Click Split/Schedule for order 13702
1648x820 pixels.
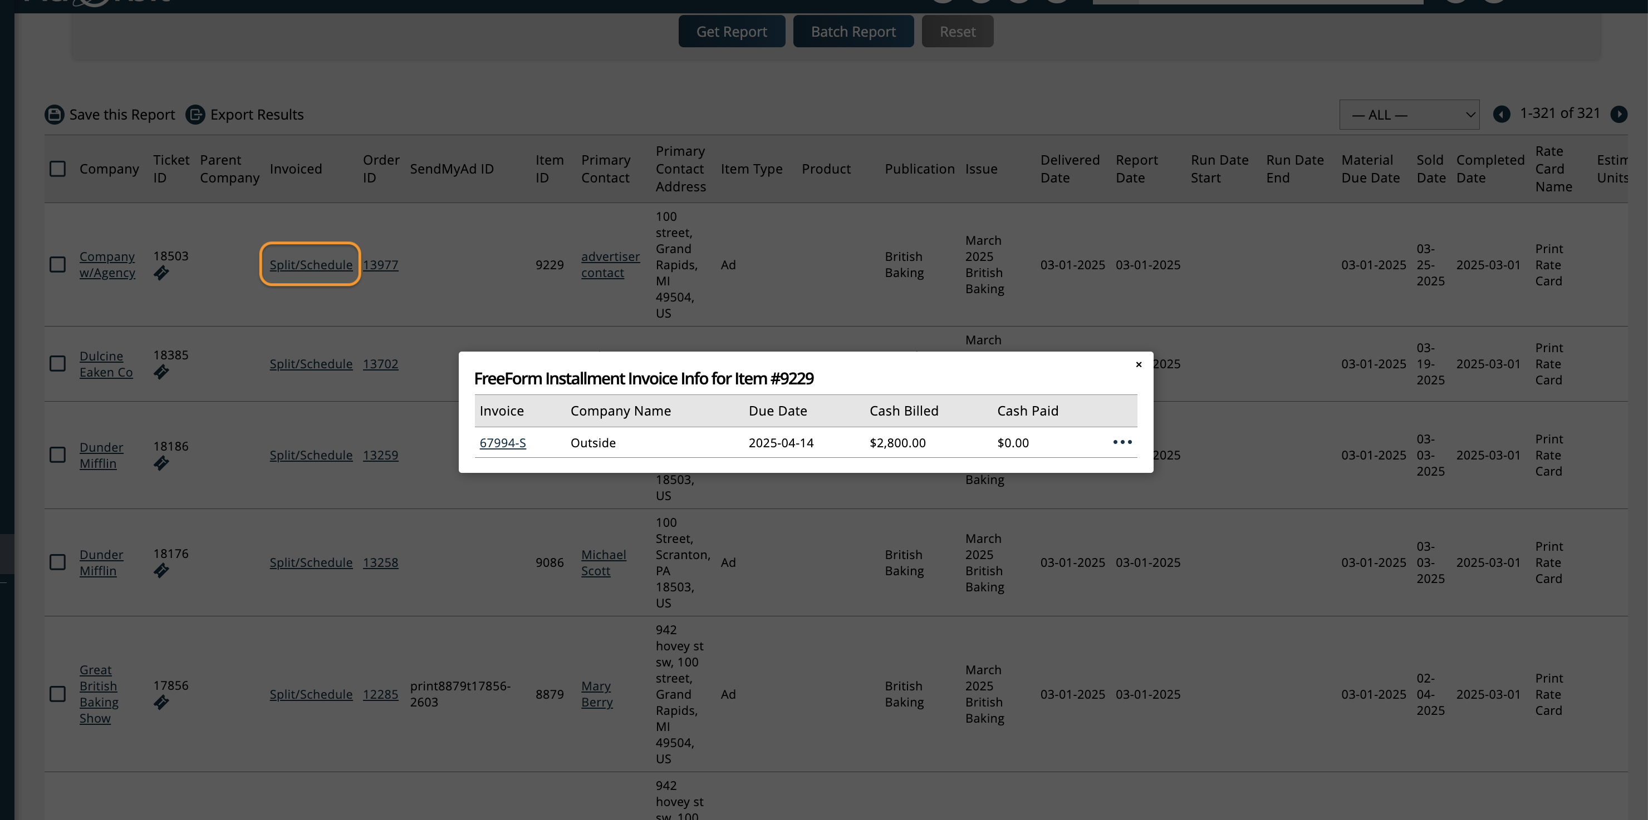(311, 364)
